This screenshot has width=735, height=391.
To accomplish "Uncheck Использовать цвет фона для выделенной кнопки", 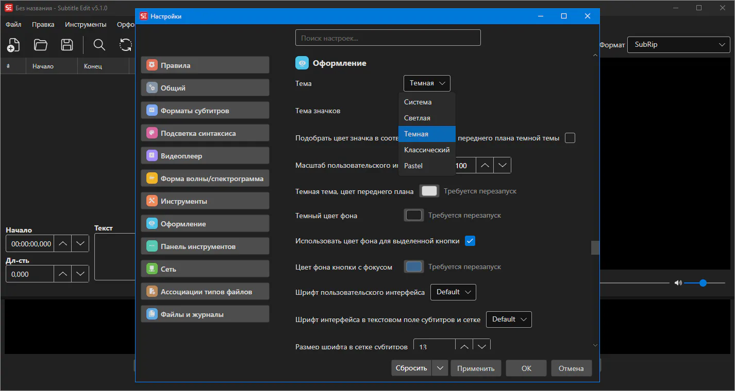I will pyautogui.click(x=470, y=241).
